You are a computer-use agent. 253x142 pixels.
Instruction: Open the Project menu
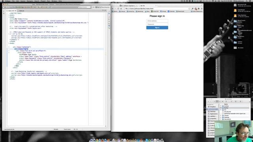[x=43, y=1]
